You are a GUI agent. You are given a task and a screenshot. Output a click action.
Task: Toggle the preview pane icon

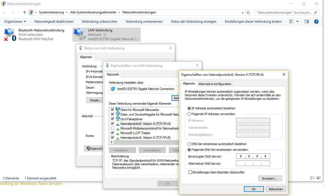click(x=306, y=22)
